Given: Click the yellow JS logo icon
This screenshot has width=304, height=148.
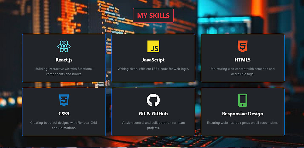Looking at the screenshot, I should (x=153, y=46).
